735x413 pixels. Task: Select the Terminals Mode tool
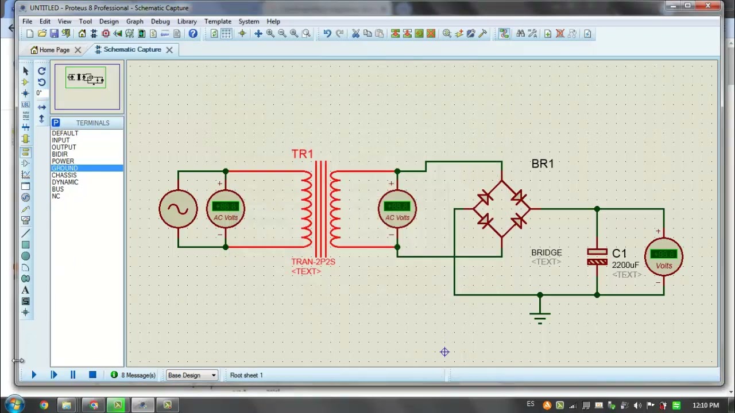tap(25, 151)
